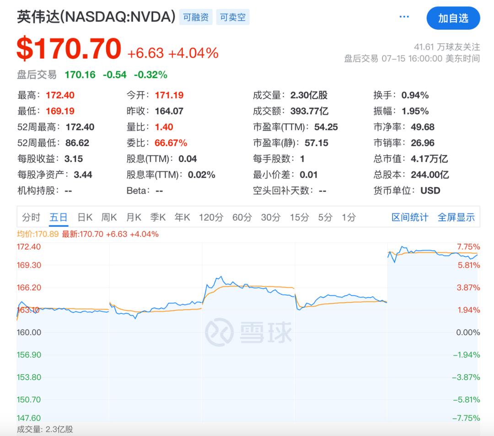This screenshot has height=436, width=494.
Task: Click the after-hours price 170.16
Action: click(80, 75)
